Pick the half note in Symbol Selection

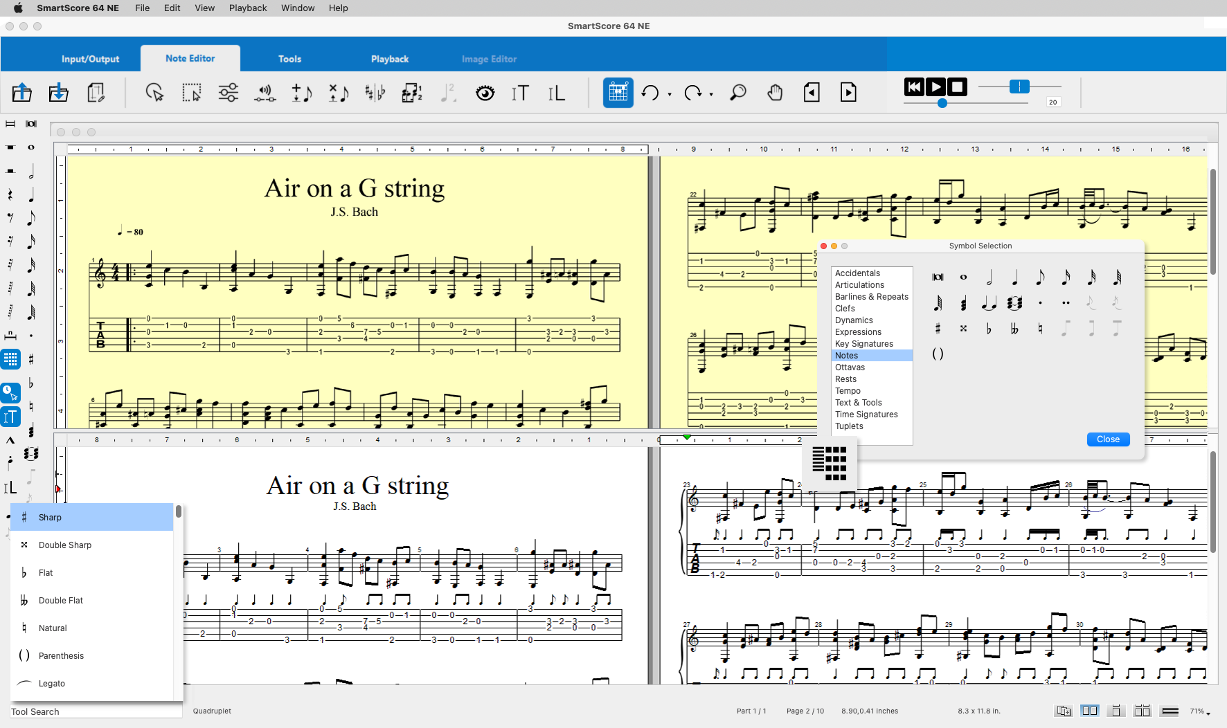pos(989,277)
